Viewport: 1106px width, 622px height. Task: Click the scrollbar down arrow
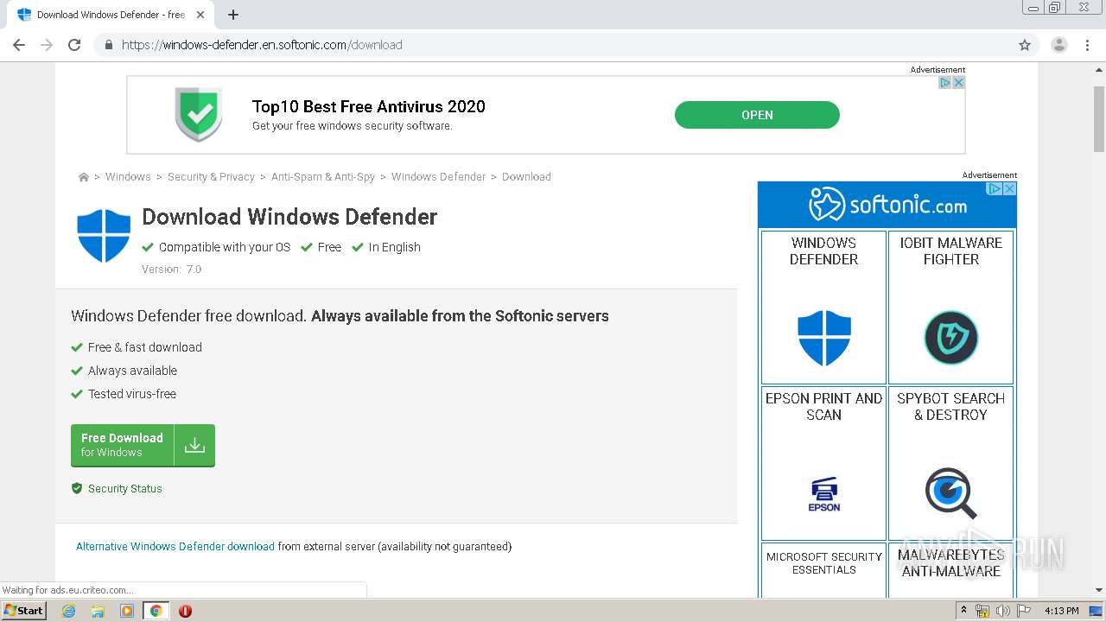click(1099, 590)
